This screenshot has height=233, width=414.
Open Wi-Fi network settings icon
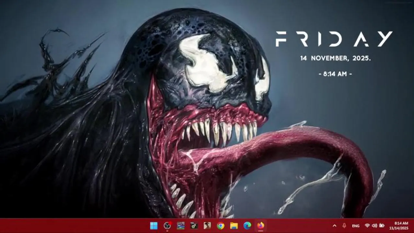coord(367,226)
